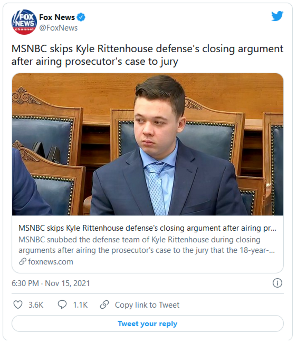The image size is (297, 344).
Task: Click the blue verified badge
Action: [x=81, y=17]
